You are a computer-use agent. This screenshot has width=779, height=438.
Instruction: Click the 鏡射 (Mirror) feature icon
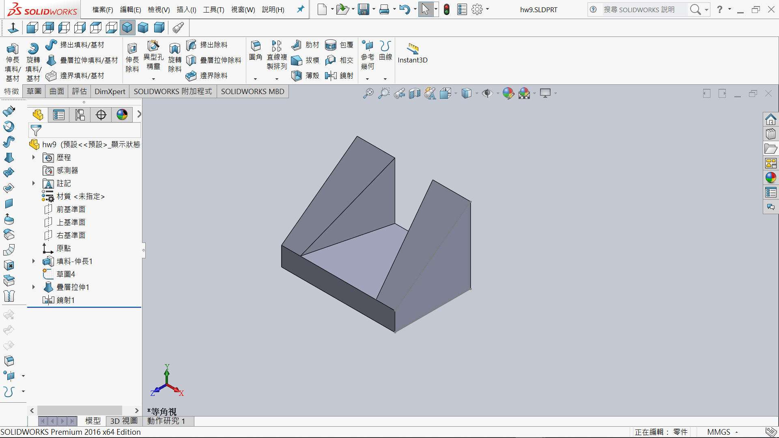coord(331,75)
